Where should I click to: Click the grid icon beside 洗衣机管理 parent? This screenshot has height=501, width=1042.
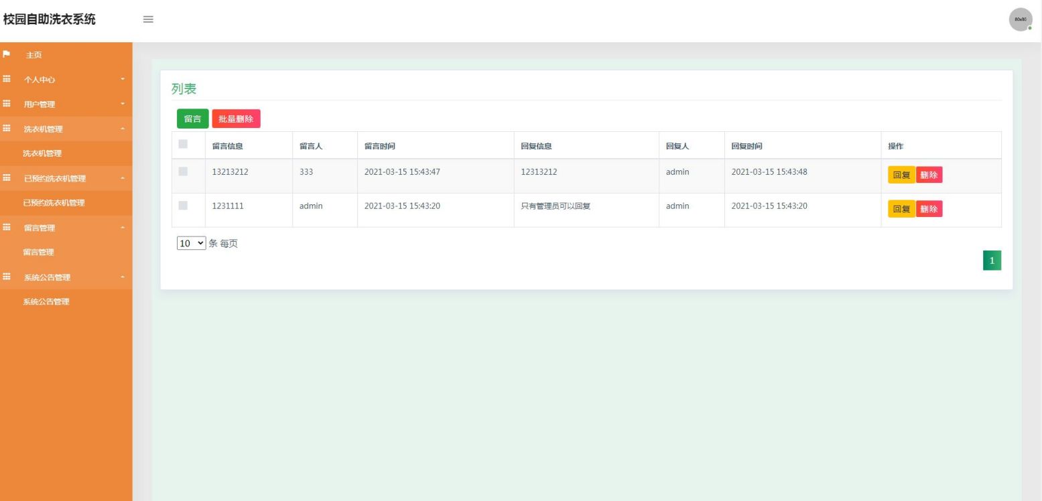7,129
